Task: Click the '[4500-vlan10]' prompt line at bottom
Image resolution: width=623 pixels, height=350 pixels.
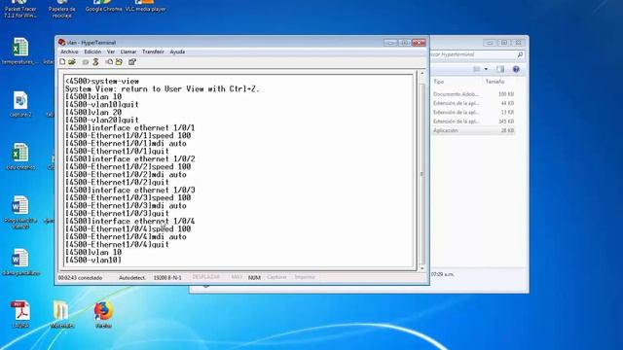Action: (93, 260)
